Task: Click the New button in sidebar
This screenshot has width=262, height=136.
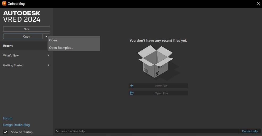Action: (26, 29)
